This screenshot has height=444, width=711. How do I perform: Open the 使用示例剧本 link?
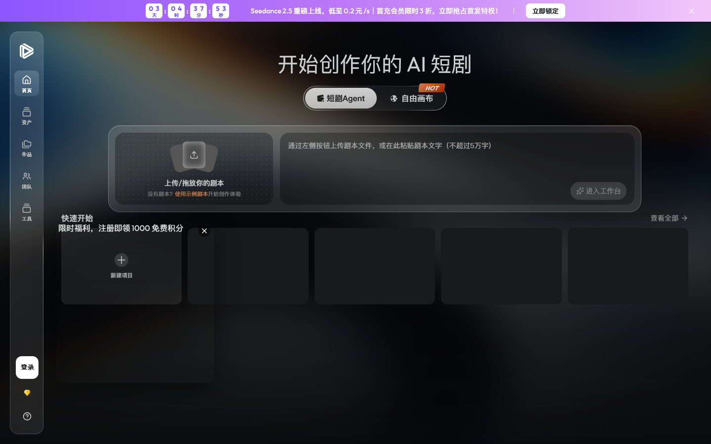pos(191,194)
